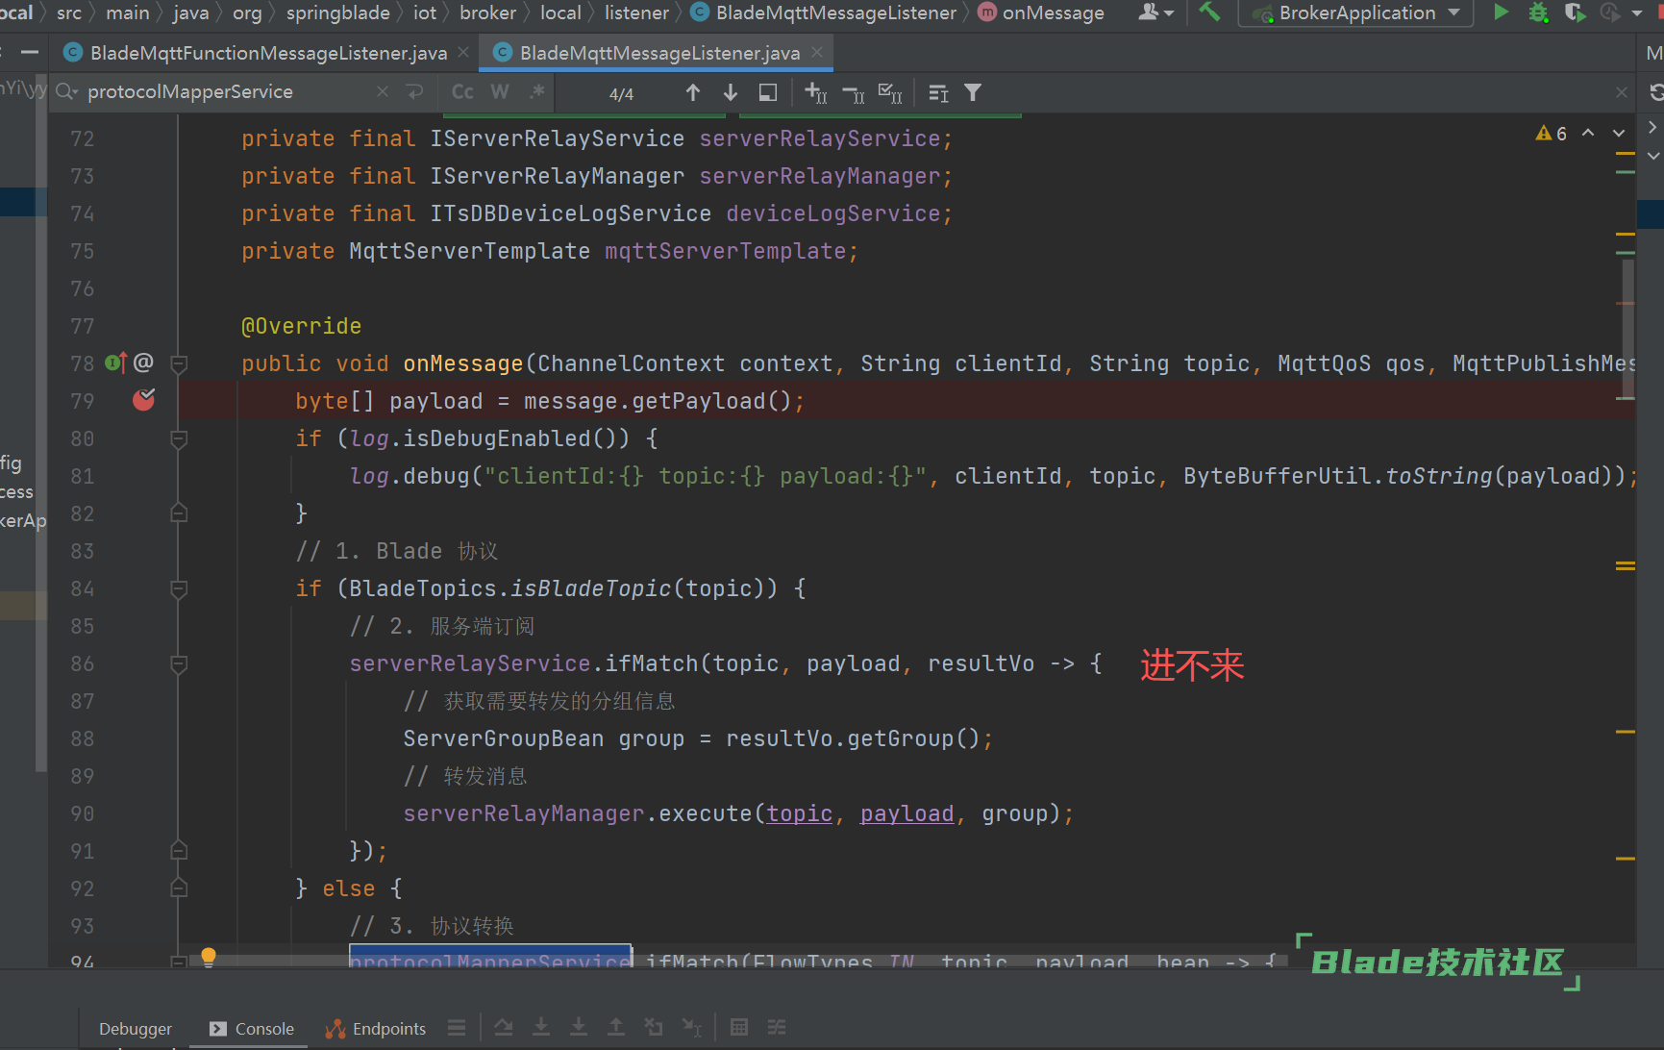This screenshot has height=1050, width=1664.
Task: Clear the protocolMapperService search text
Action: [383, 91]
